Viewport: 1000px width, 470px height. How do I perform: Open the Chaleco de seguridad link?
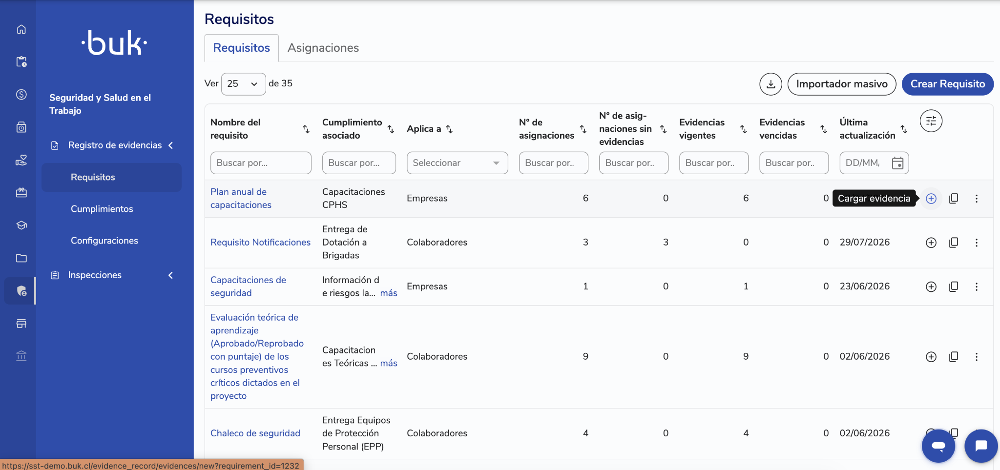(255, 433)
